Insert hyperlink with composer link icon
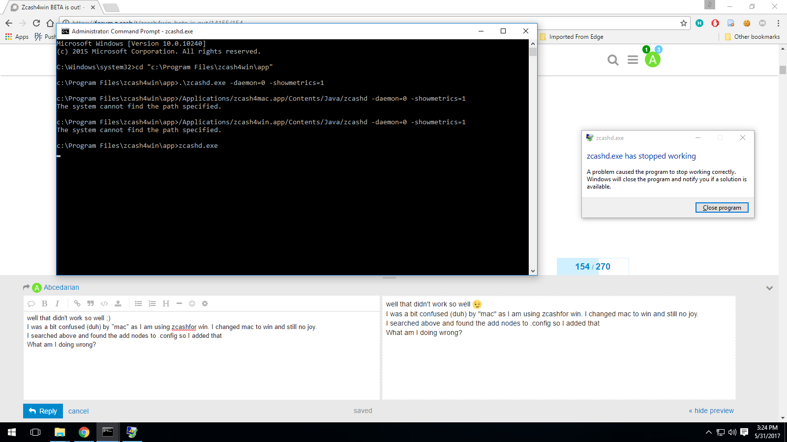The width and height of the screenshot is (787, 442). (77, 304)
